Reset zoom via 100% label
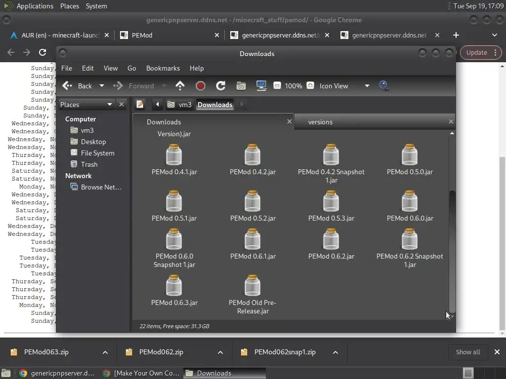The height and width of the screenshot is (379, 506). click(x=294, y=86)
